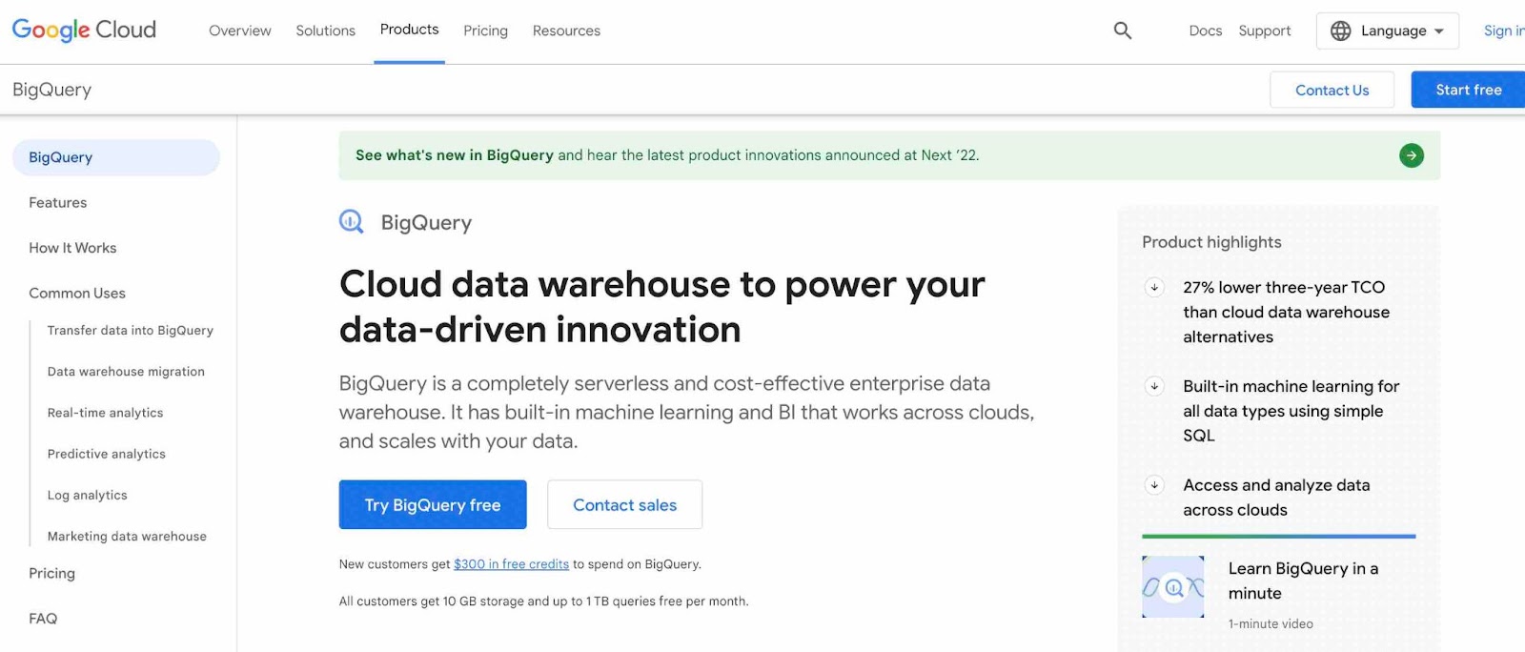Open Predictive analytics sidebar item
1525x652 pixels.
point(107,454)
